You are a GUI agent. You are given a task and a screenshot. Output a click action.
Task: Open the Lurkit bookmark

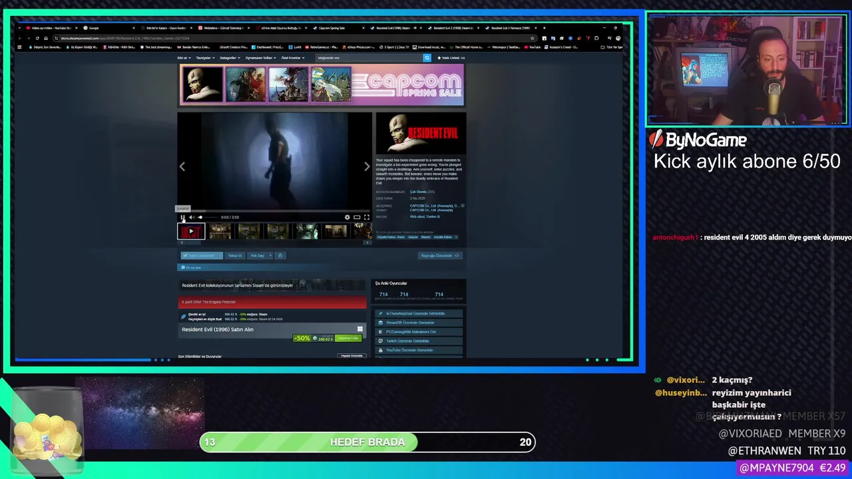click(x=296, y=47)
